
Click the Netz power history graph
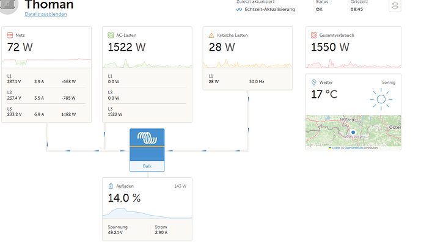[x=46, y=62]
